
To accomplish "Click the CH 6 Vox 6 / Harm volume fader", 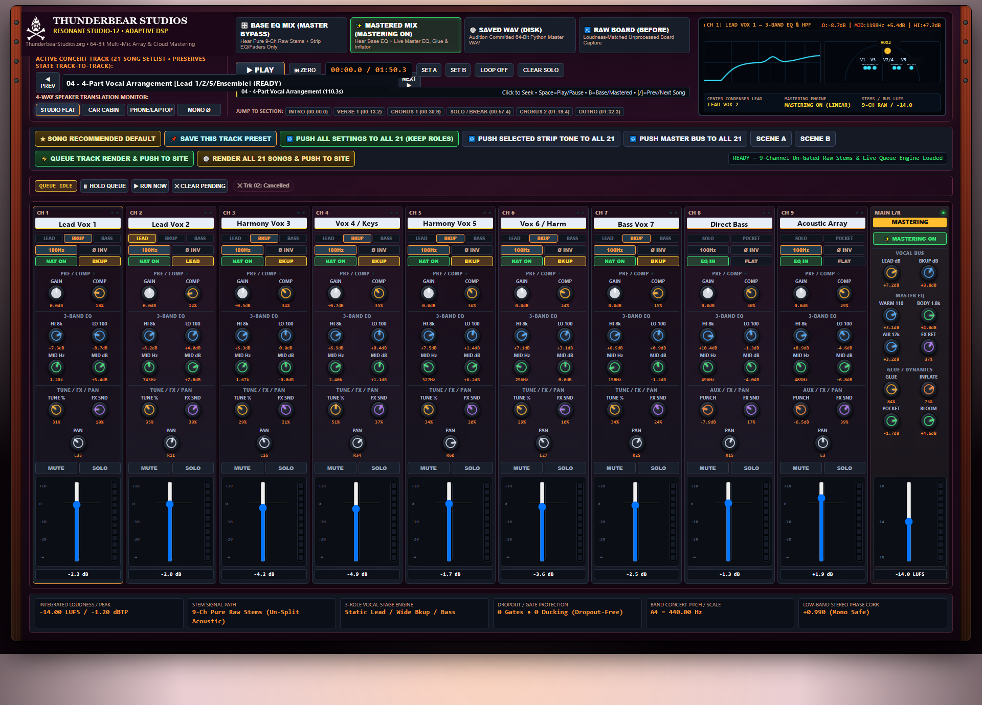I will tap(542, 521).
